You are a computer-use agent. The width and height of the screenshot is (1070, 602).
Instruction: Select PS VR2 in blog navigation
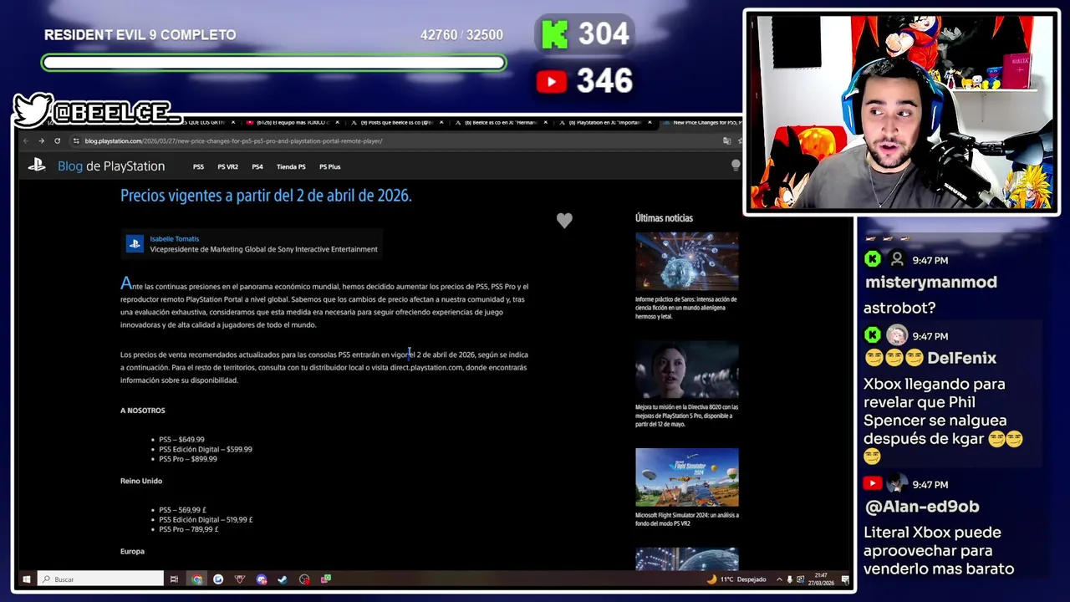pos(227,166)
